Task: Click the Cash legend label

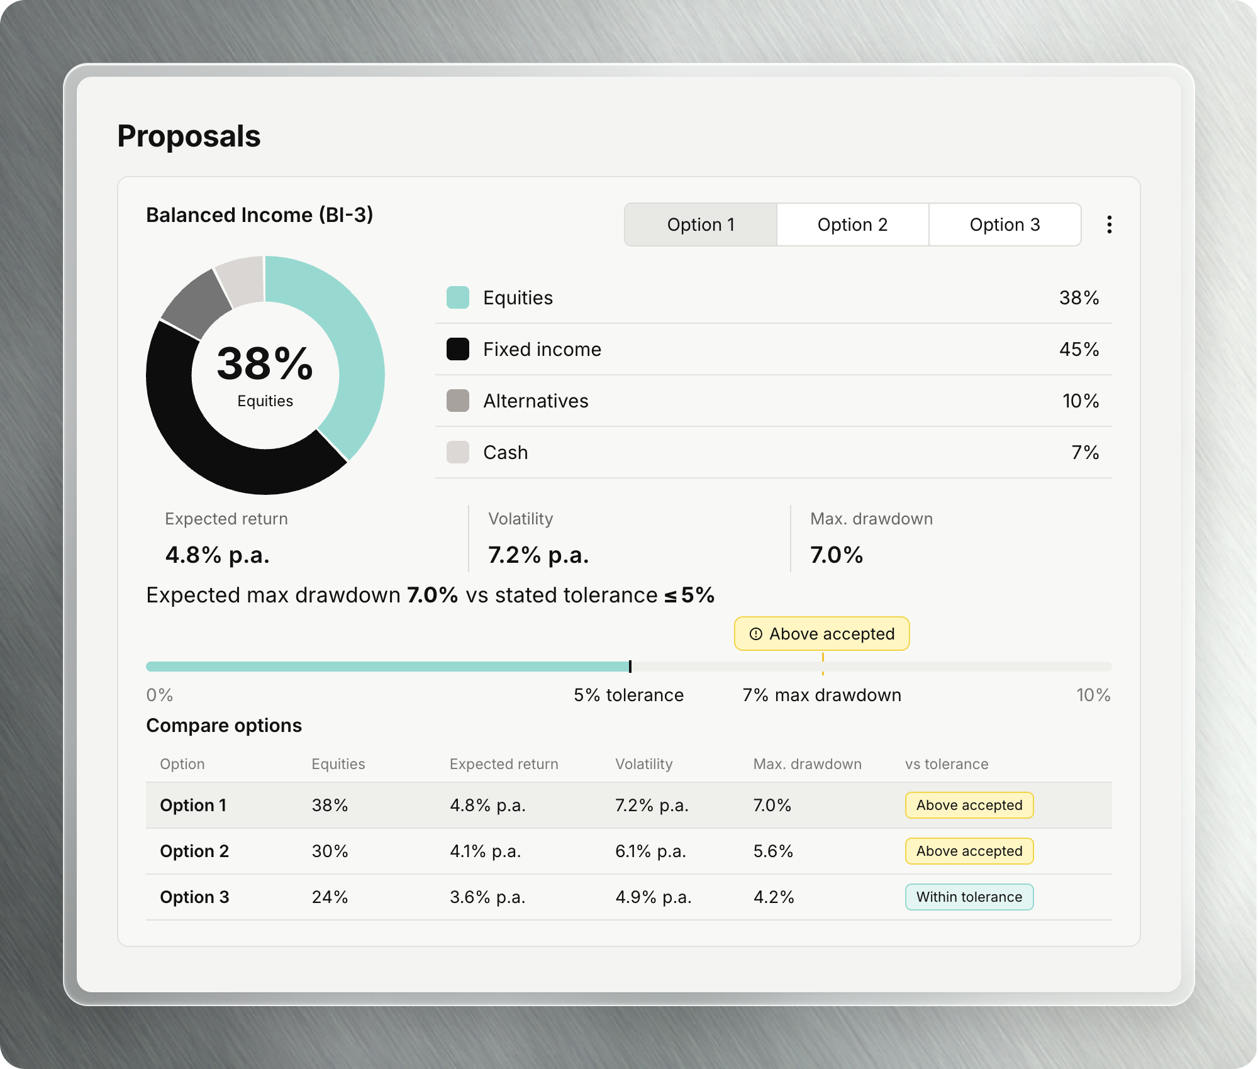Action: 505,452
